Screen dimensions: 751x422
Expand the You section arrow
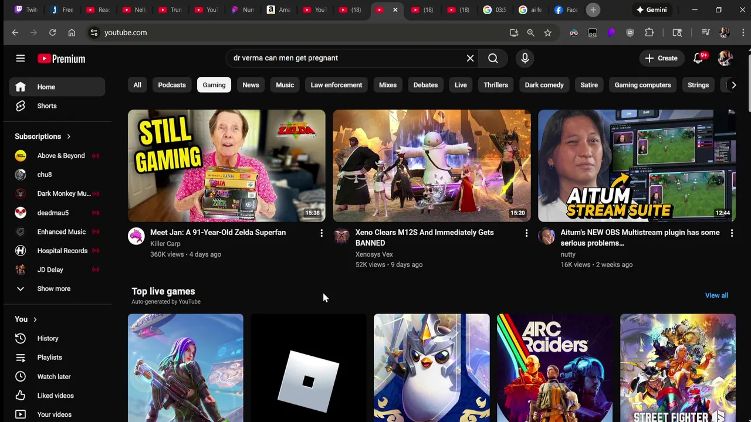[35, 319]
